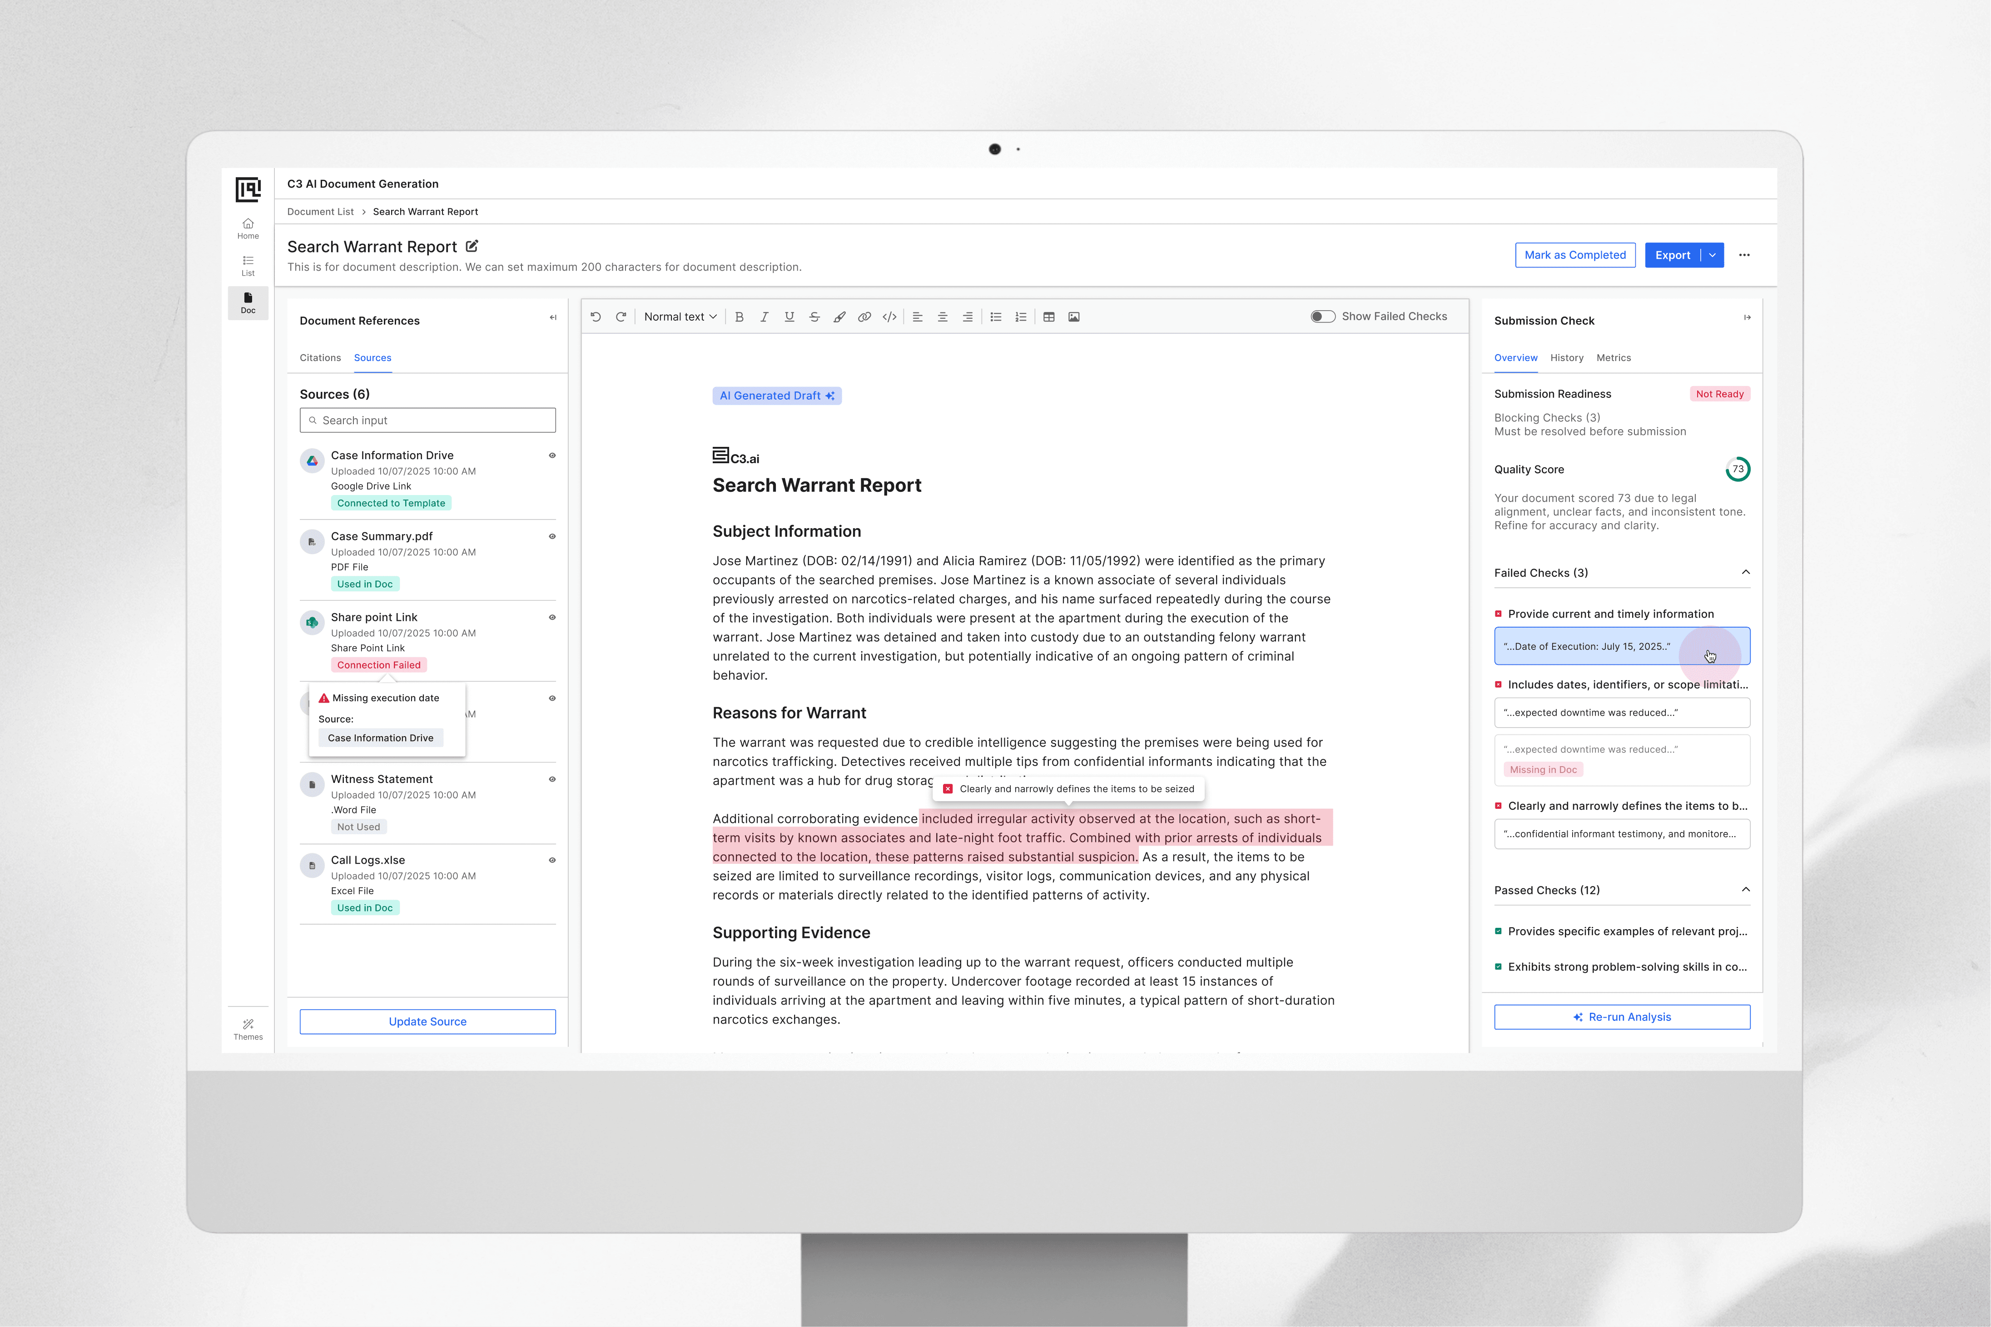The width and height of the screenshot is (1991, 1327).
Task: Click the Re-run Analysis button
Action: 1621,1017
